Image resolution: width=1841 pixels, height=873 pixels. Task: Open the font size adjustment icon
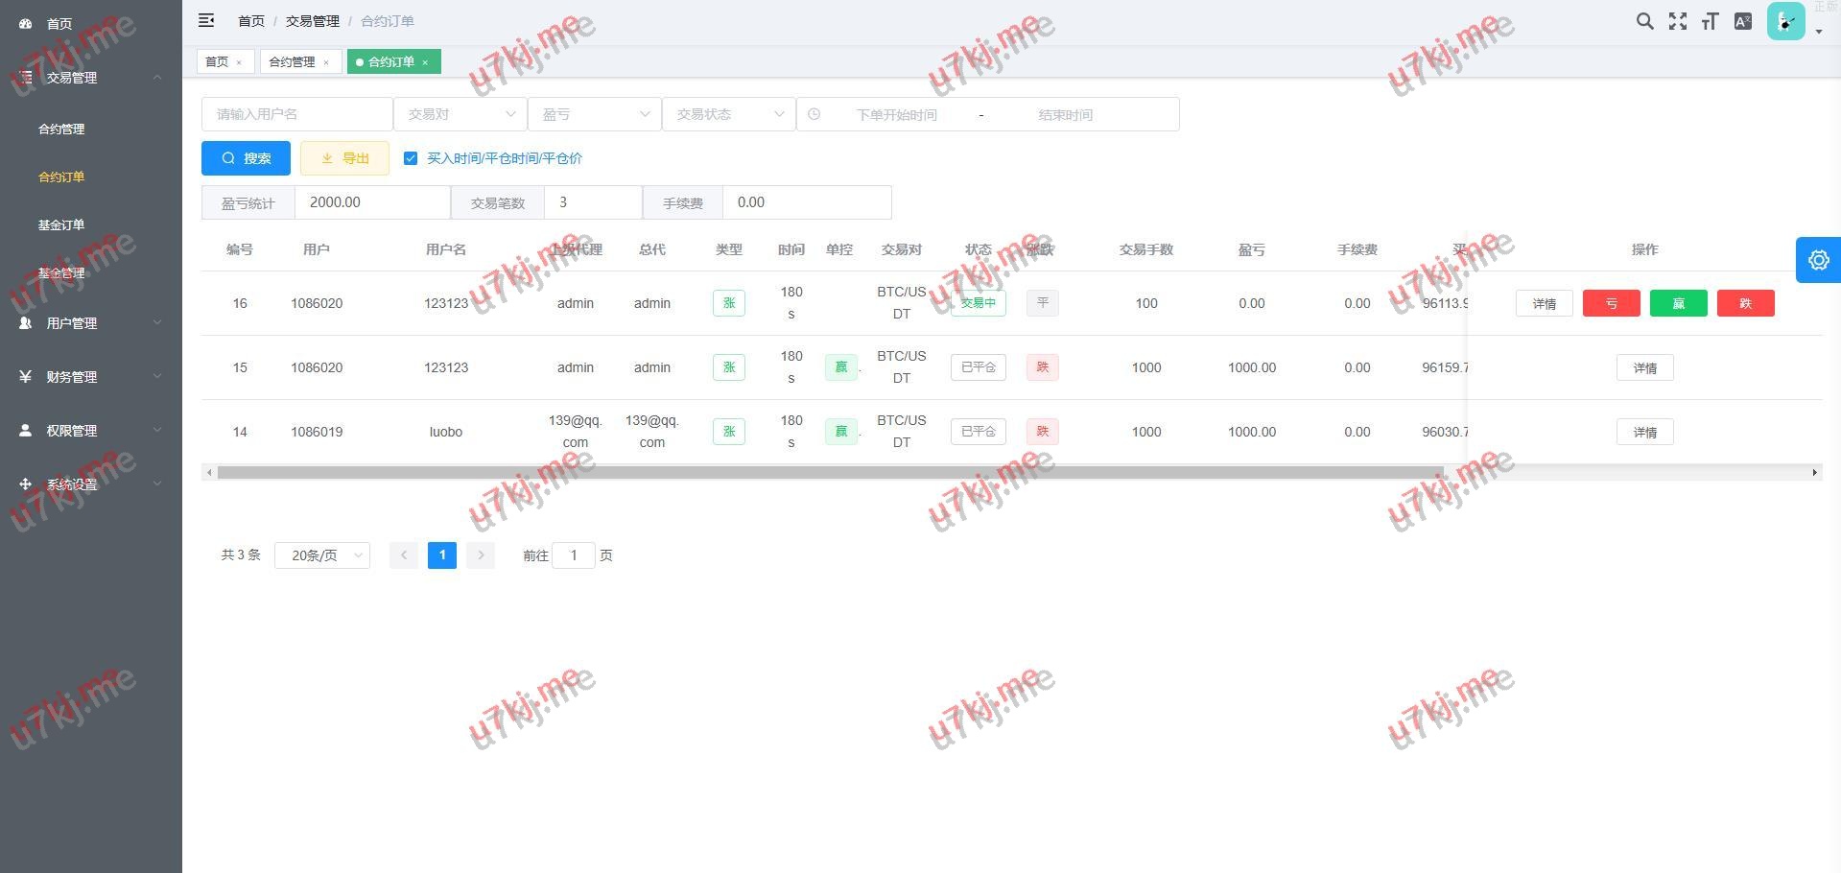click(1710, 21)
